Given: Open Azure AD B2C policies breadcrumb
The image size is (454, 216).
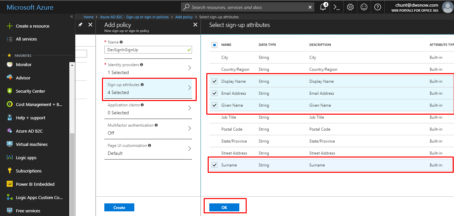Looking at the screenshot, I should click(x=134, y=17).
